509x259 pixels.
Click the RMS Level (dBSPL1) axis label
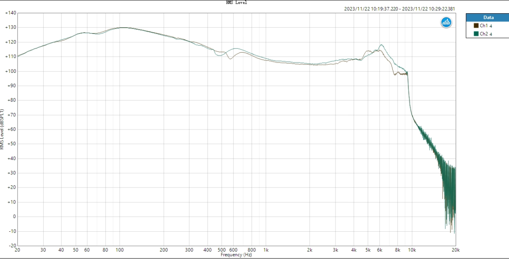[2, 129]
